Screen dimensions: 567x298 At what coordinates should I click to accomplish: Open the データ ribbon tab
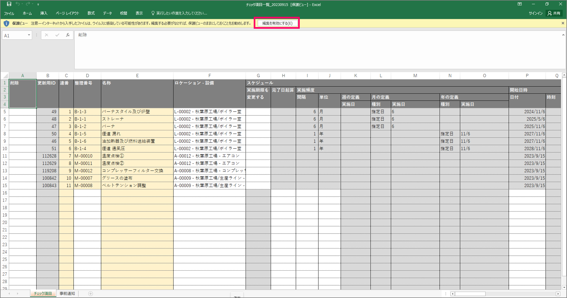(107, 13)
